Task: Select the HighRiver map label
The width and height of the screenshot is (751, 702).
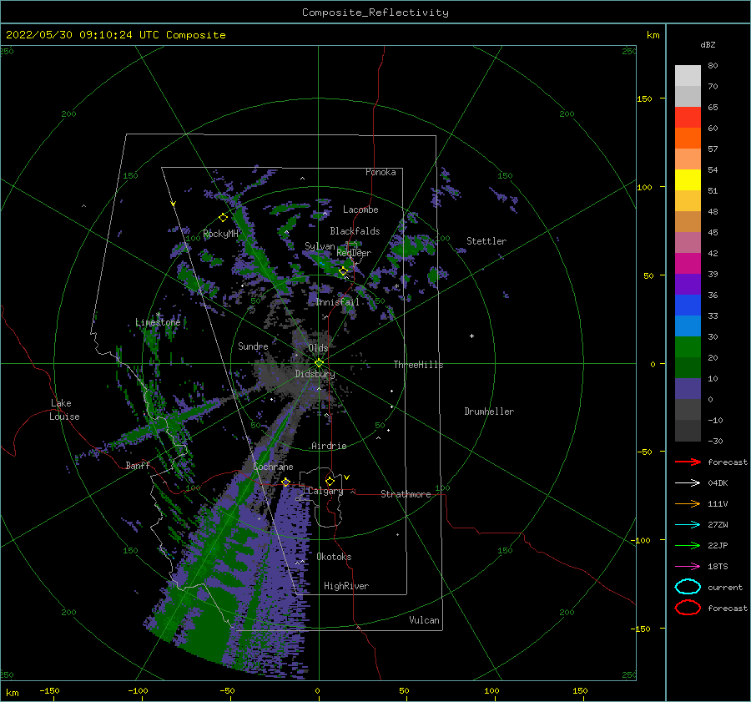Action: 346,586
